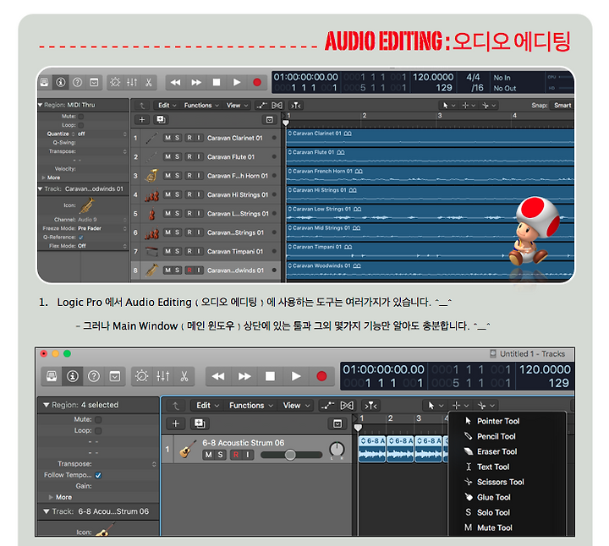The image size is (609, 546).
Task: Choose Pointer Tool from the tool menu
Action: click(x=507, y=421)
